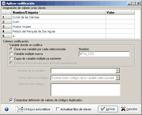Click the Aplicar button
Image resolution: width=142 pixels, height=115 pixels.
coord(108,109)
